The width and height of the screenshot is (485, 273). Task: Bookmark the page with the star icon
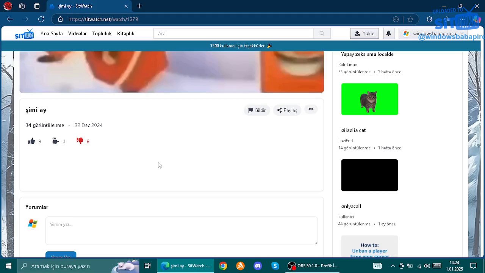[x=410, y=19]
